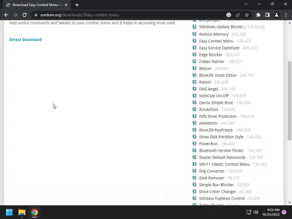
Task: Click the icon beside Ratool
Action: click(194, 82)
